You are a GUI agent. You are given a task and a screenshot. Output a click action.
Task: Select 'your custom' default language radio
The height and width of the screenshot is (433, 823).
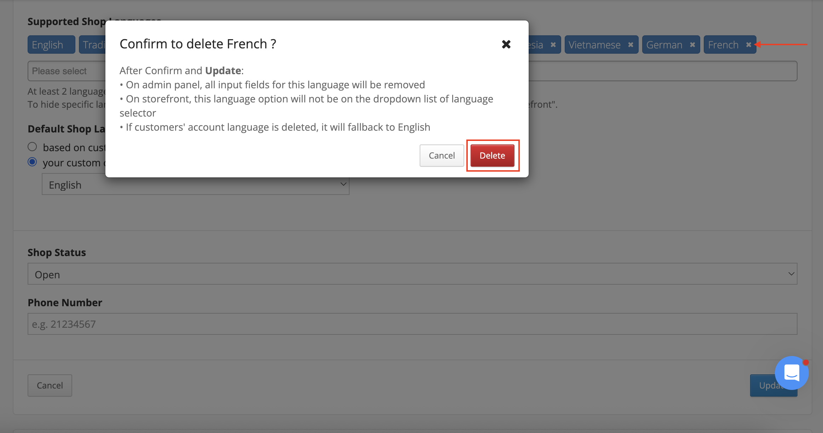(32, 162)
